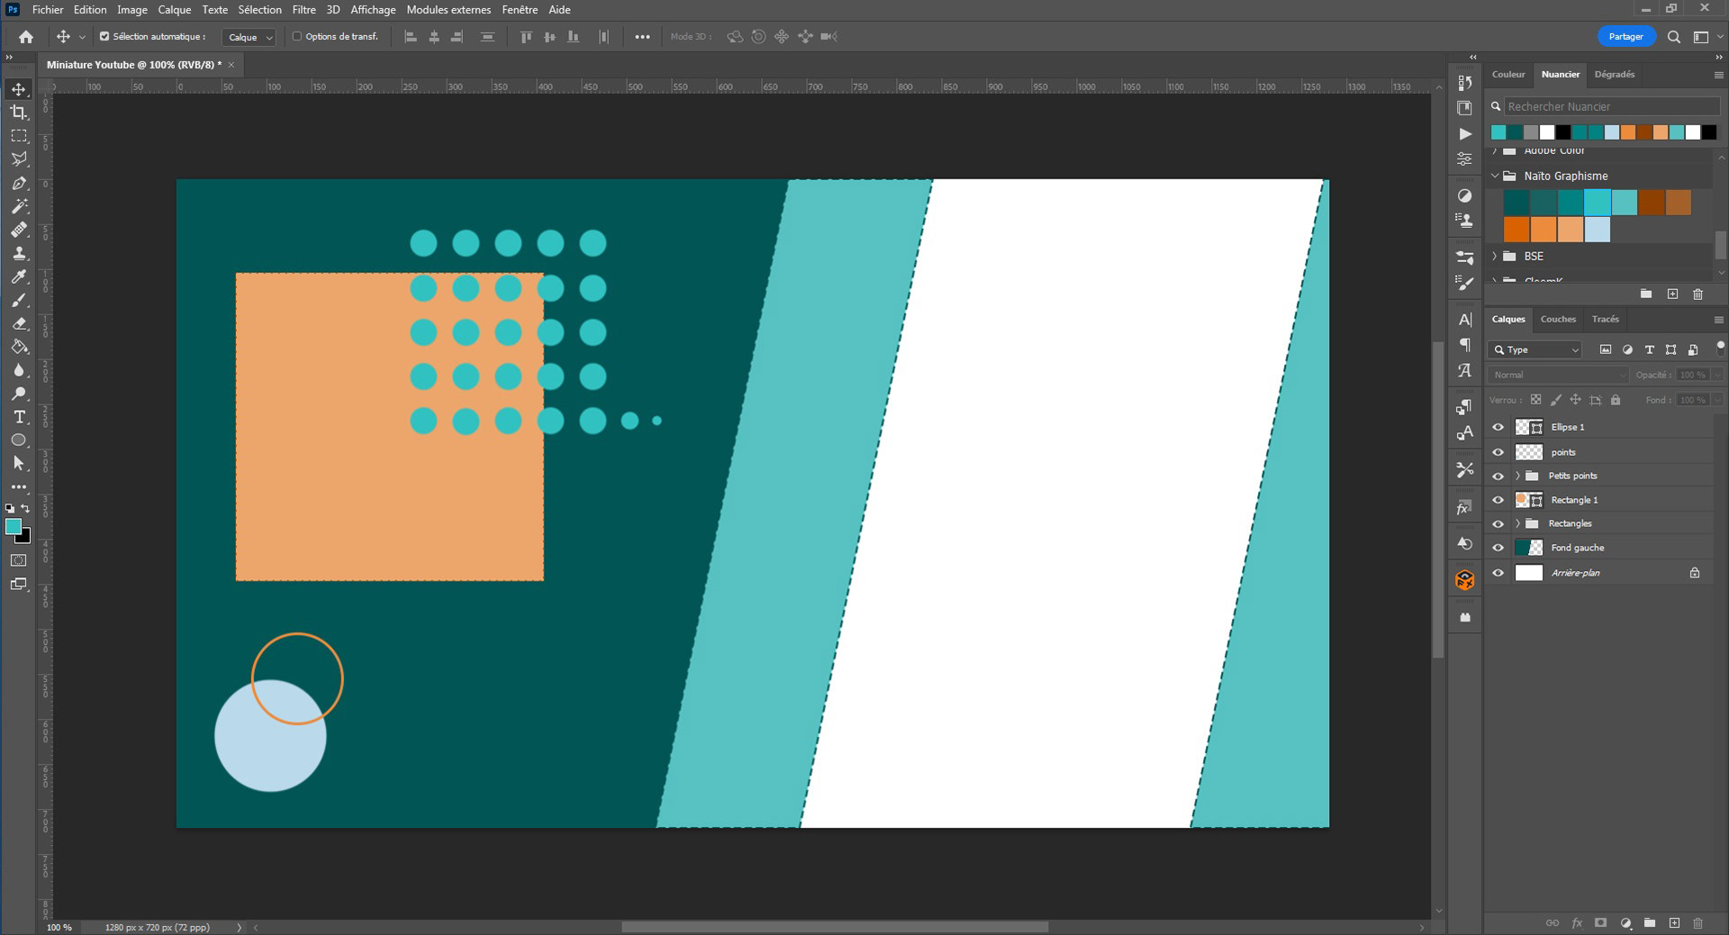
Task: Select the Polygonal Lasso tool
Action: tap(19, 159)
